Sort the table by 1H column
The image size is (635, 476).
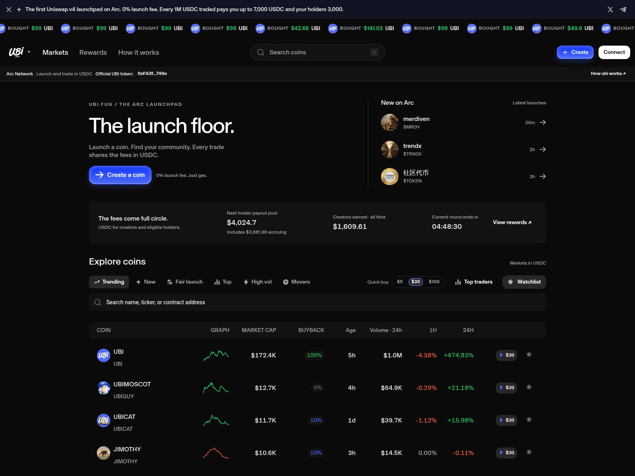point(433,330)
